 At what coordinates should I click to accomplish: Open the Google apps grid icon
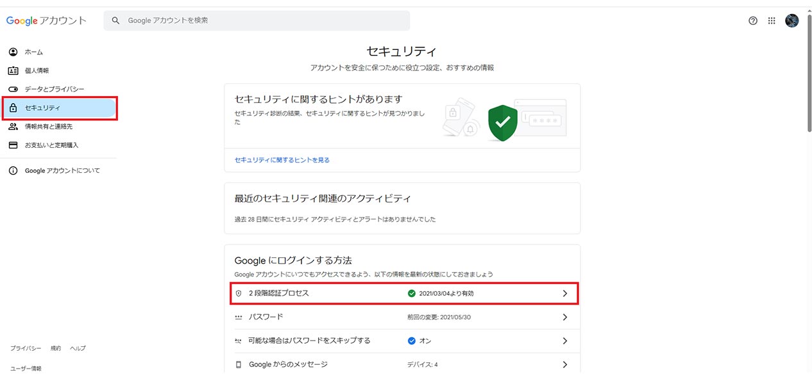(x=772, y=20)
